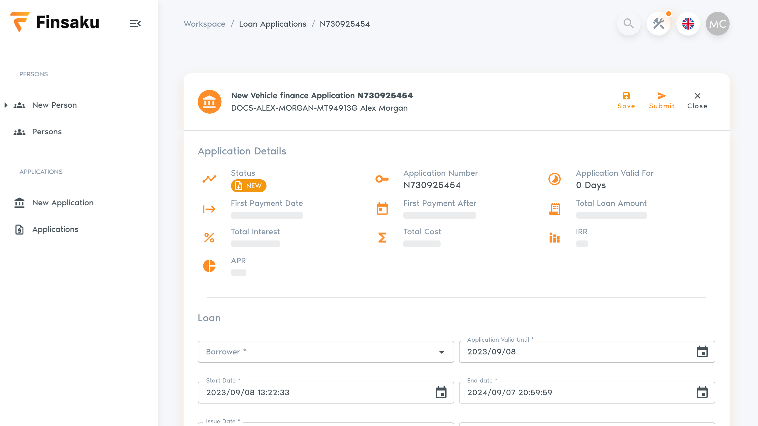
Task: Click the Total Cost sigma icon
Action: pos(382,238)
